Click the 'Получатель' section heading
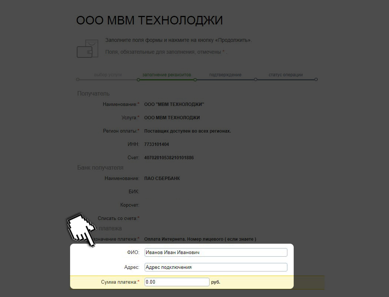The width and height of the screenshot is (389, 297). pos(93,94)
